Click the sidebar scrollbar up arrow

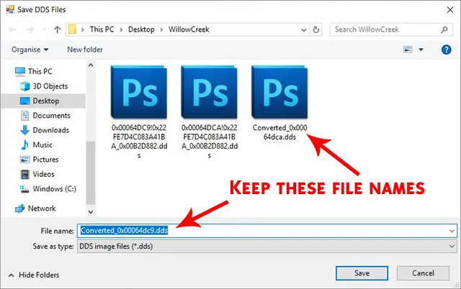[x=91, y=65]
